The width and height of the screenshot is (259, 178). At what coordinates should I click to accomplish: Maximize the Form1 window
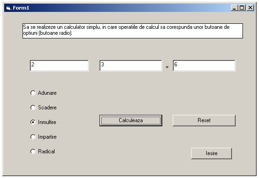242,8
